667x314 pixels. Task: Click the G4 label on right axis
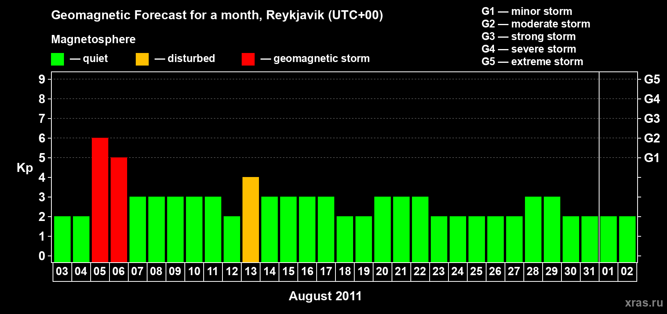[652, 99]
